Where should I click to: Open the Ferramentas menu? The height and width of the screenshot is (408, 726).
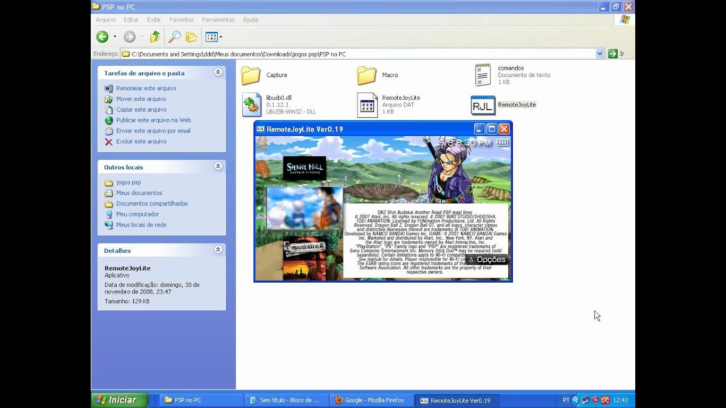click(218, 20)
